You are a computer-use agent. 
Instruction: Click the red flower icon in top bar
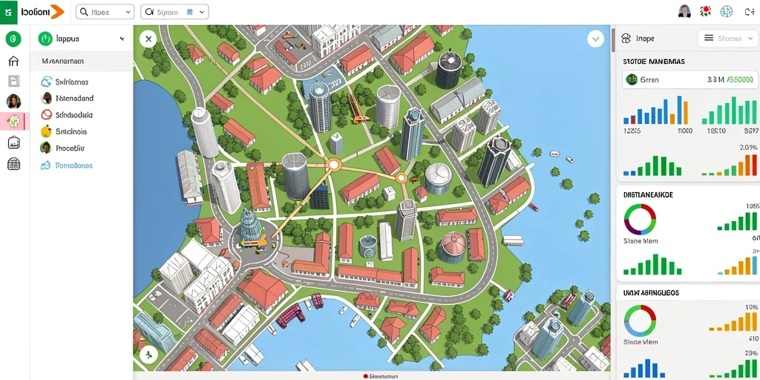tap(705, 12)
